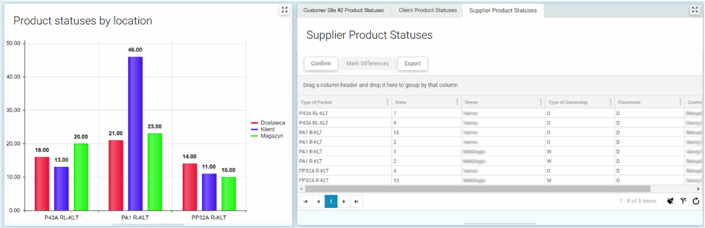Open the State column options menu

457,102
